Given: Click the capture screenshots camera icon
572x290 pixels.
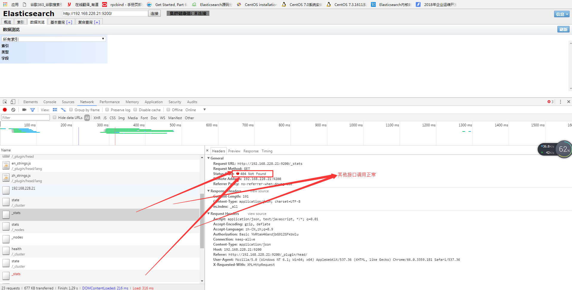Looking at the screenshot, I should 24,110.
